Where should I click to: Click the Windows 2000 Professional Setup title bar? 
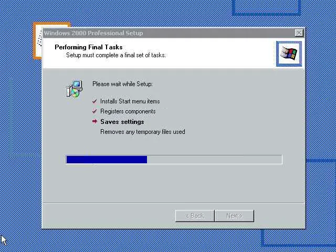(x=169, y=33)
